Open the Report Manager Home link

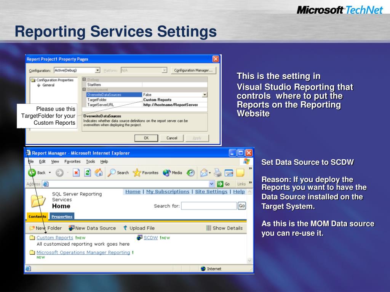pos(133,192)
